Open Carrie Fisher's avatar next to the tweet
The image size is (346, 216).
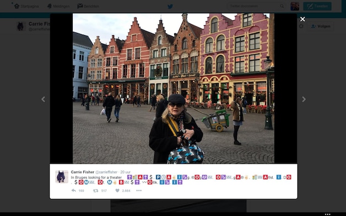tap(62, 176)
